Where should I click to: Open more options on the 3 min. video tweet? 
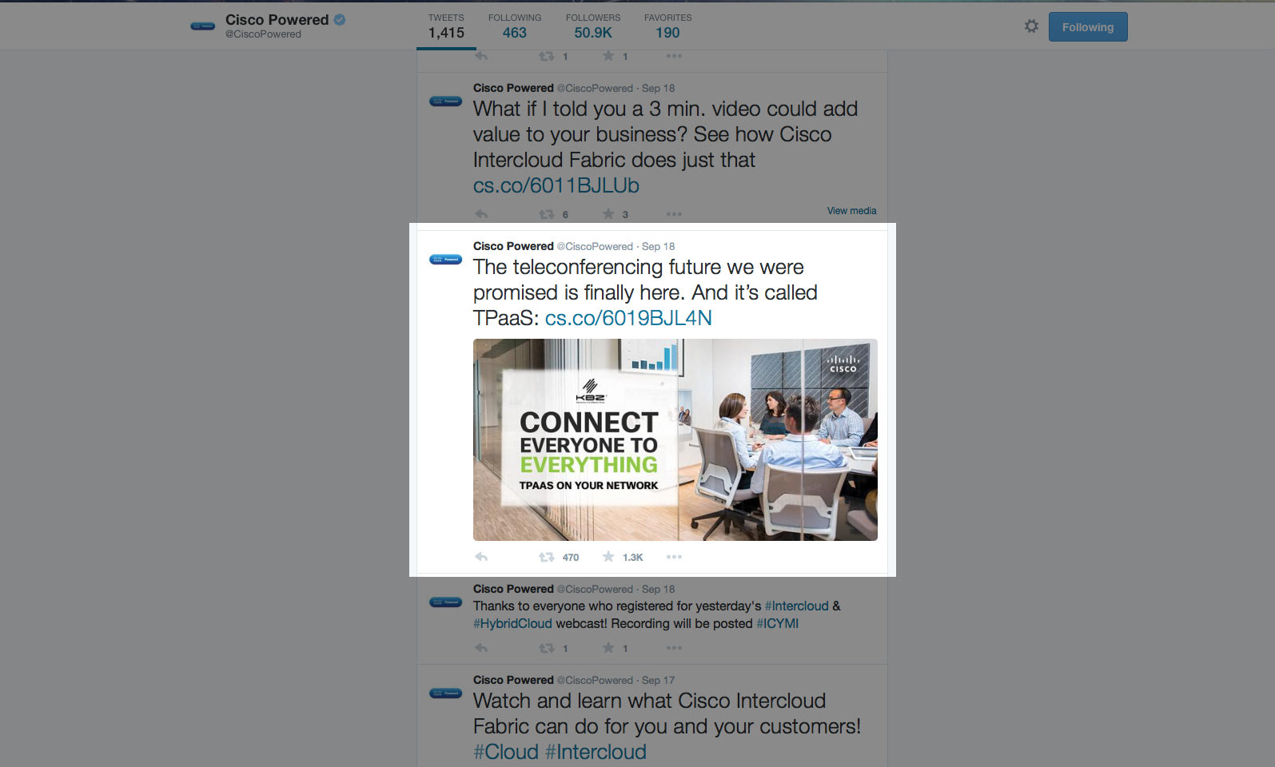pyautogui.click(x=674, y=214)
